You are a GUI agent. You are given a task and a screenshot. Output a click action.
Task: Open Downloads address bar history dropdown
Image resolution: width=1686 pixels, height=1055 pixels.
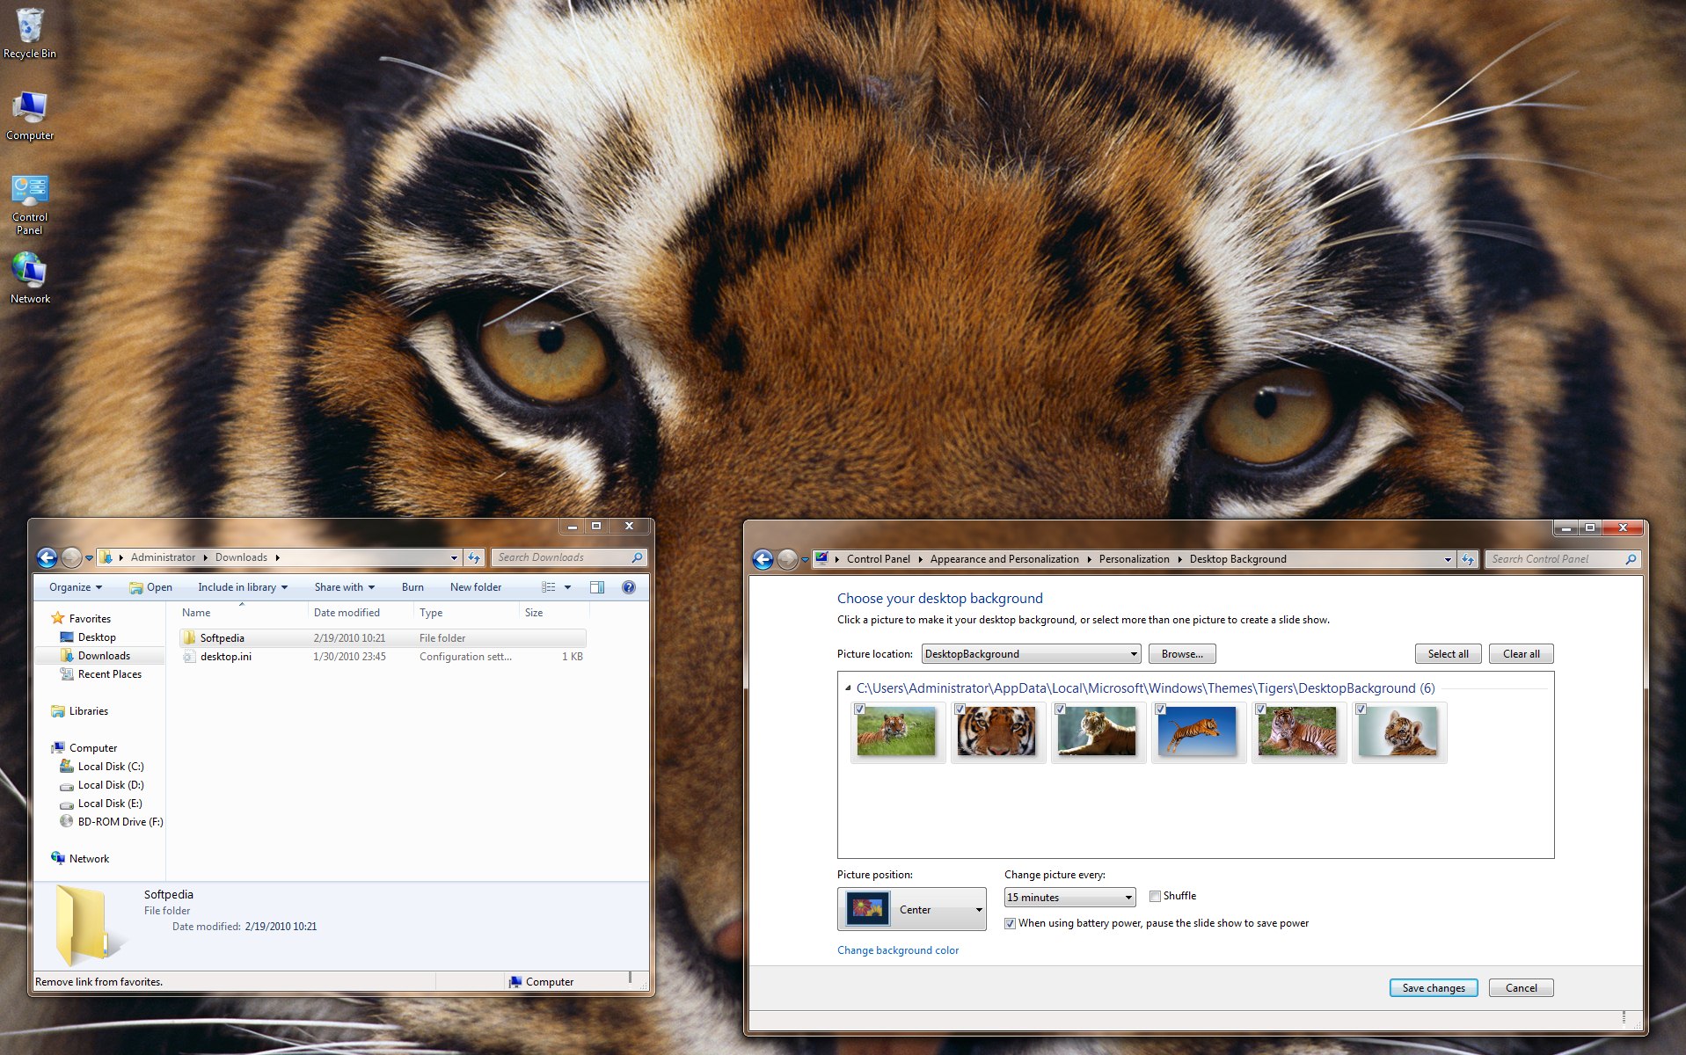coord(454,557)
